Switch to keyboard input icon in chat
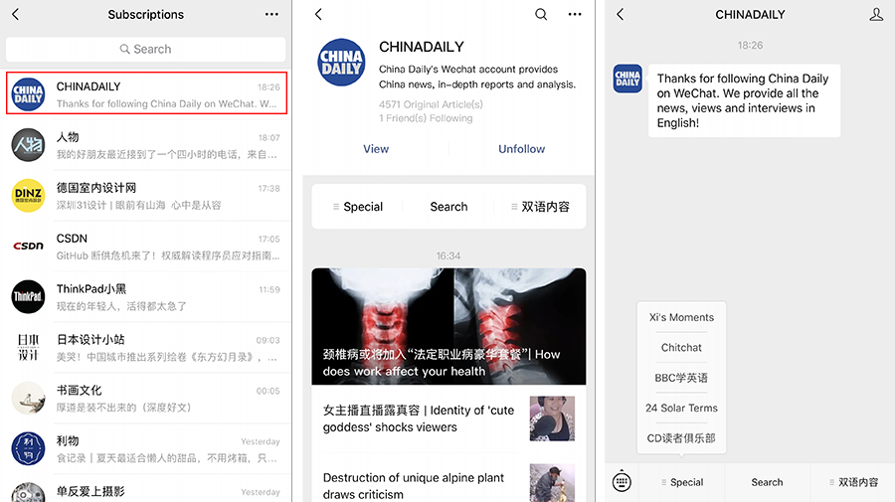The image size is (895, 502). click(x=622, y=482)
